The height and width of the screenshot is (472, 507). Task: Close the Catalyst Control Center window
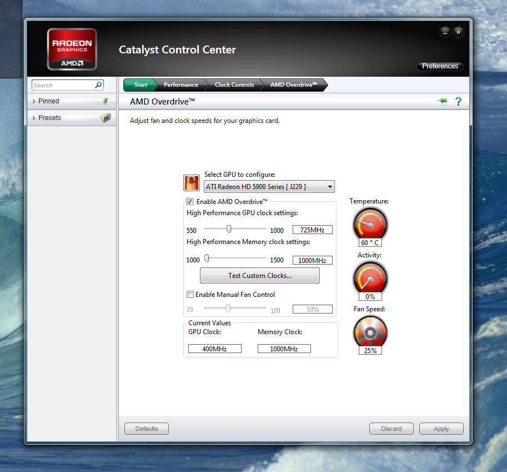(458, 32)
